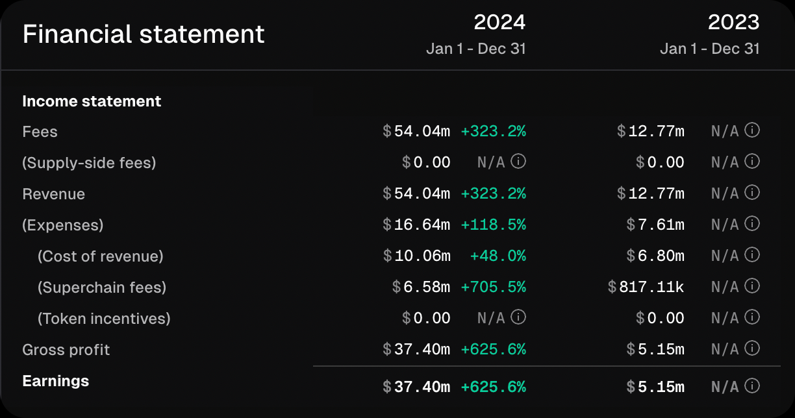Screen dimensions: 795x418
Task: Click the 2024 Fees +323.2% change
Action: [x=493, y=132]
